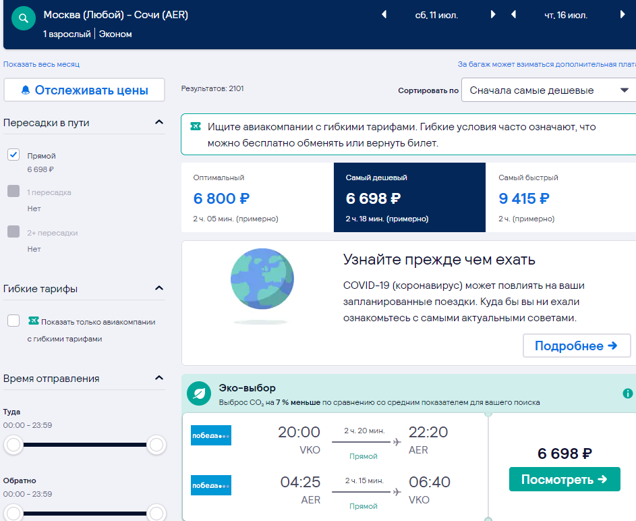Screen dimensions: 636x521
Task: Open the search via the green magnifier icon
Action: [24, 18]
